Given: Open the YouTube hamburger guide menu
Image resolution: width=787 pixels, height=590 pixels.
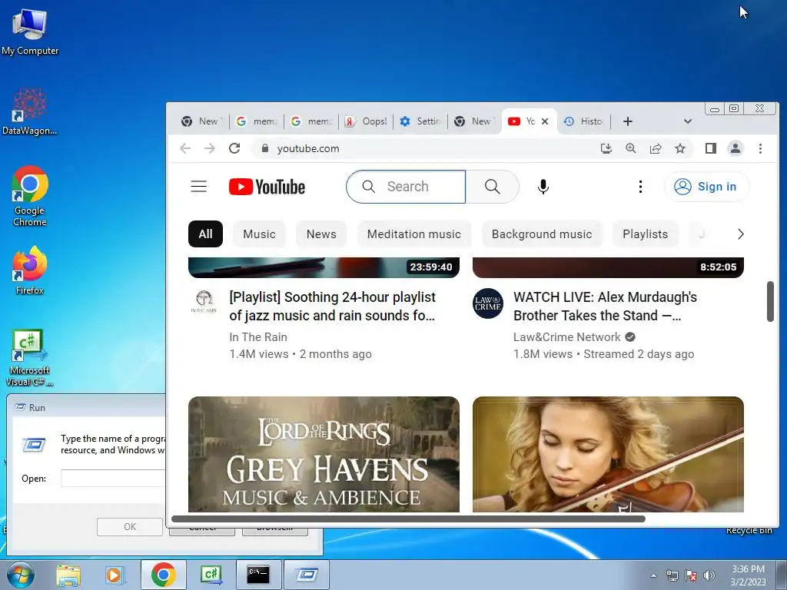Looking at the screenshot, I should (198, 187).
